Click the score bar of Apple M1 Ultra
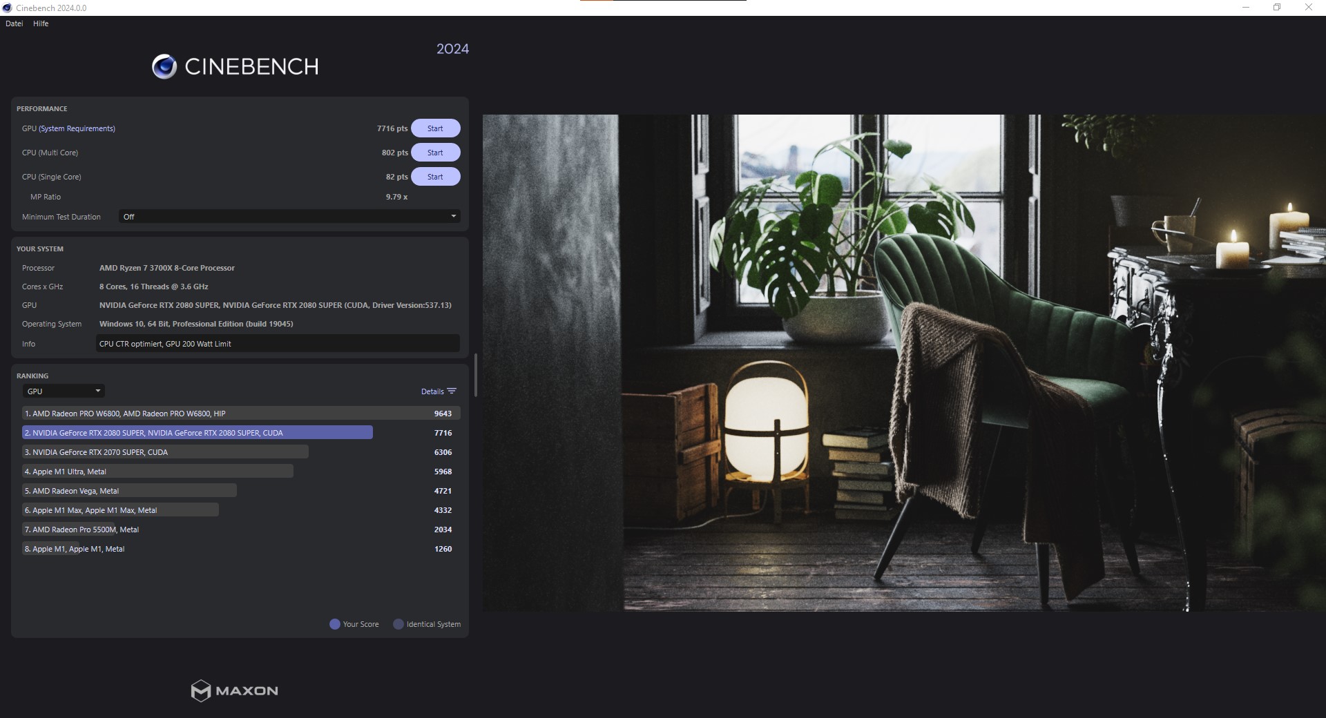This screenshot has height=718, width=1326. [157, 471]
